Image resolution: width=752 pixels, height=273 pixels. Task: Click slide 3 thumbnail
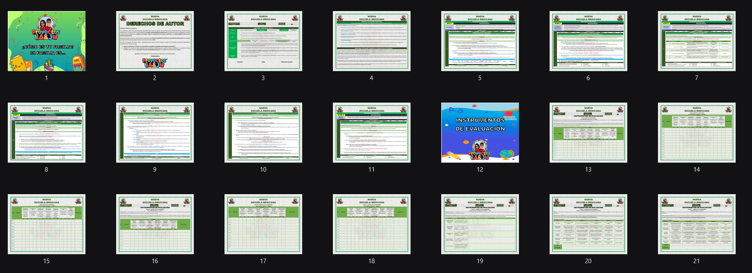click(x=263, y=41)
